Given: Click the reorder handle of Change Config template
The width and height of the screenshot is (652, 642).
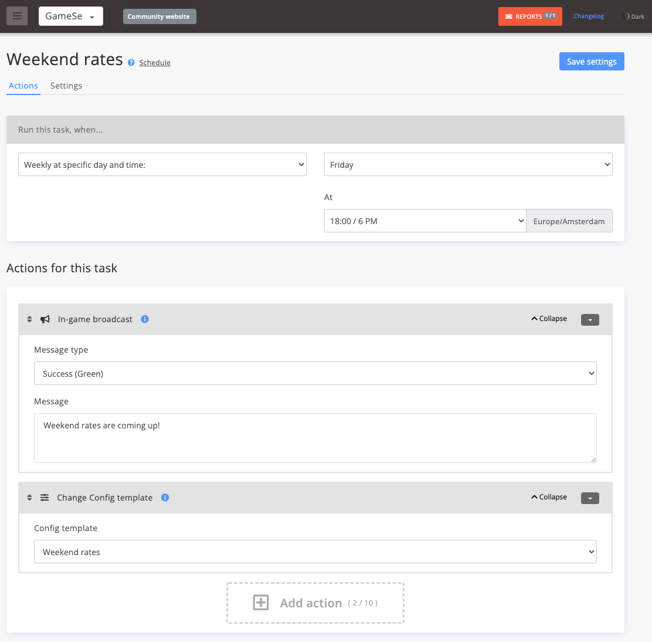Looking at the screenshot, I should click(29, 498).
